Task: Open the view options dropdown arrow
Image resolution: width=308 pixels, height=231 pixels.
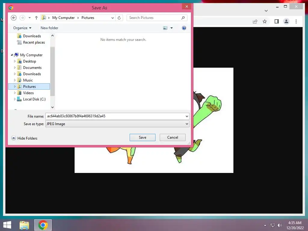Action: [171, 28]
